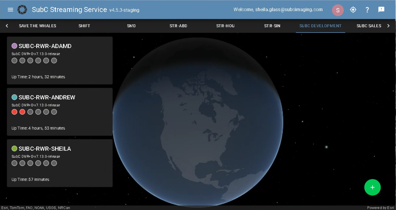
Task: Switch to the SAVE THE WHALES tab
Action: tap(37, 26)
